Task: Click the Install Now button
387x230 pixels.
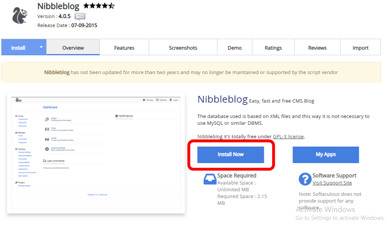Action: [230, 154]
